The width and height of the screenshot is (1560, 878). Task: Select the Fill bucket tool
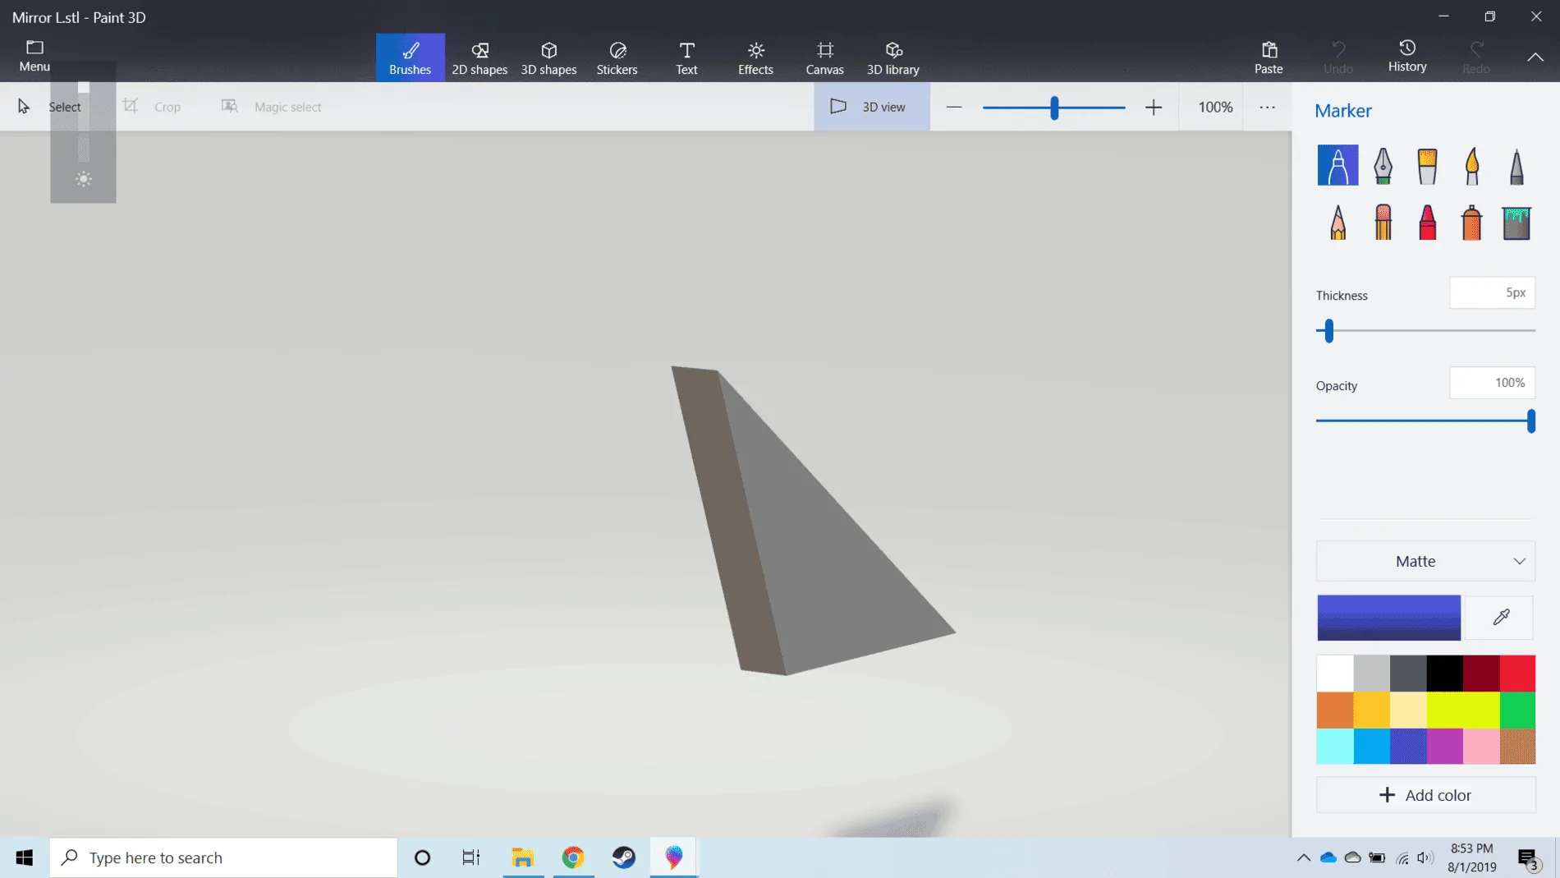point(1516,222)
